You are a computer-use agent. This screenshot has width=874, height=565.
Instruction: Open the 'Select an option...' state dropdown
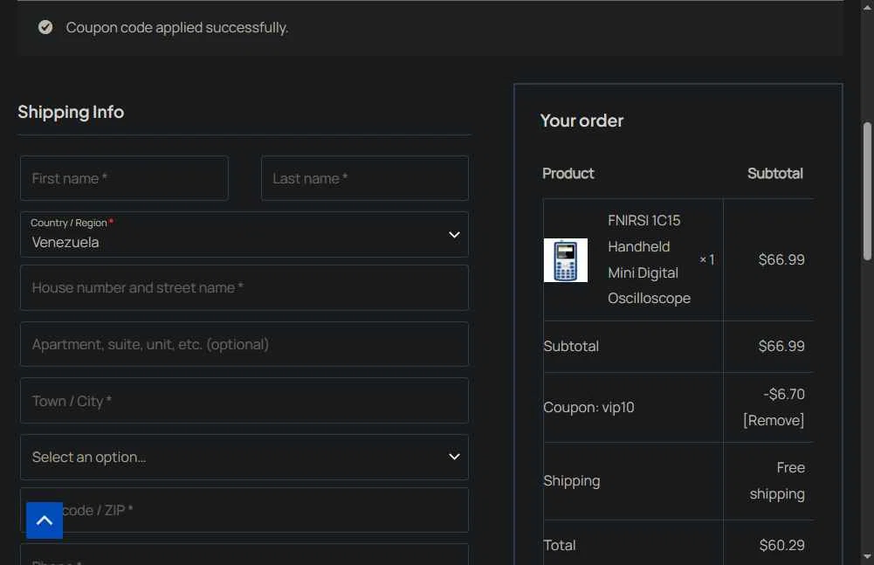244,457
